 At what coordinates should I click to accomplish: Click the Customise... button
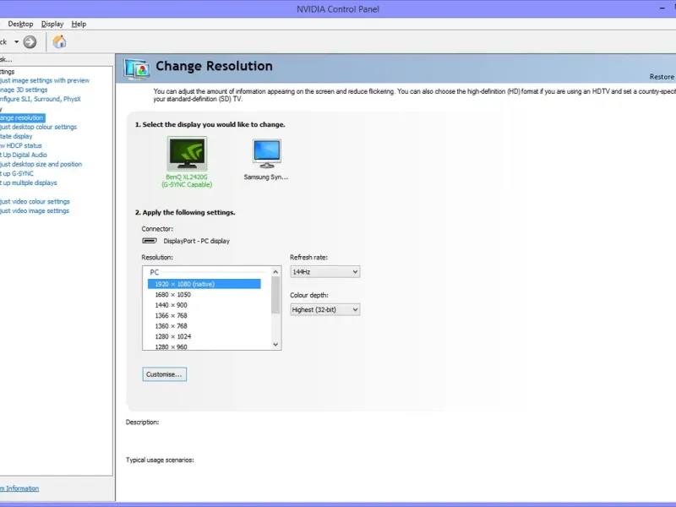(x=164, y=374)
